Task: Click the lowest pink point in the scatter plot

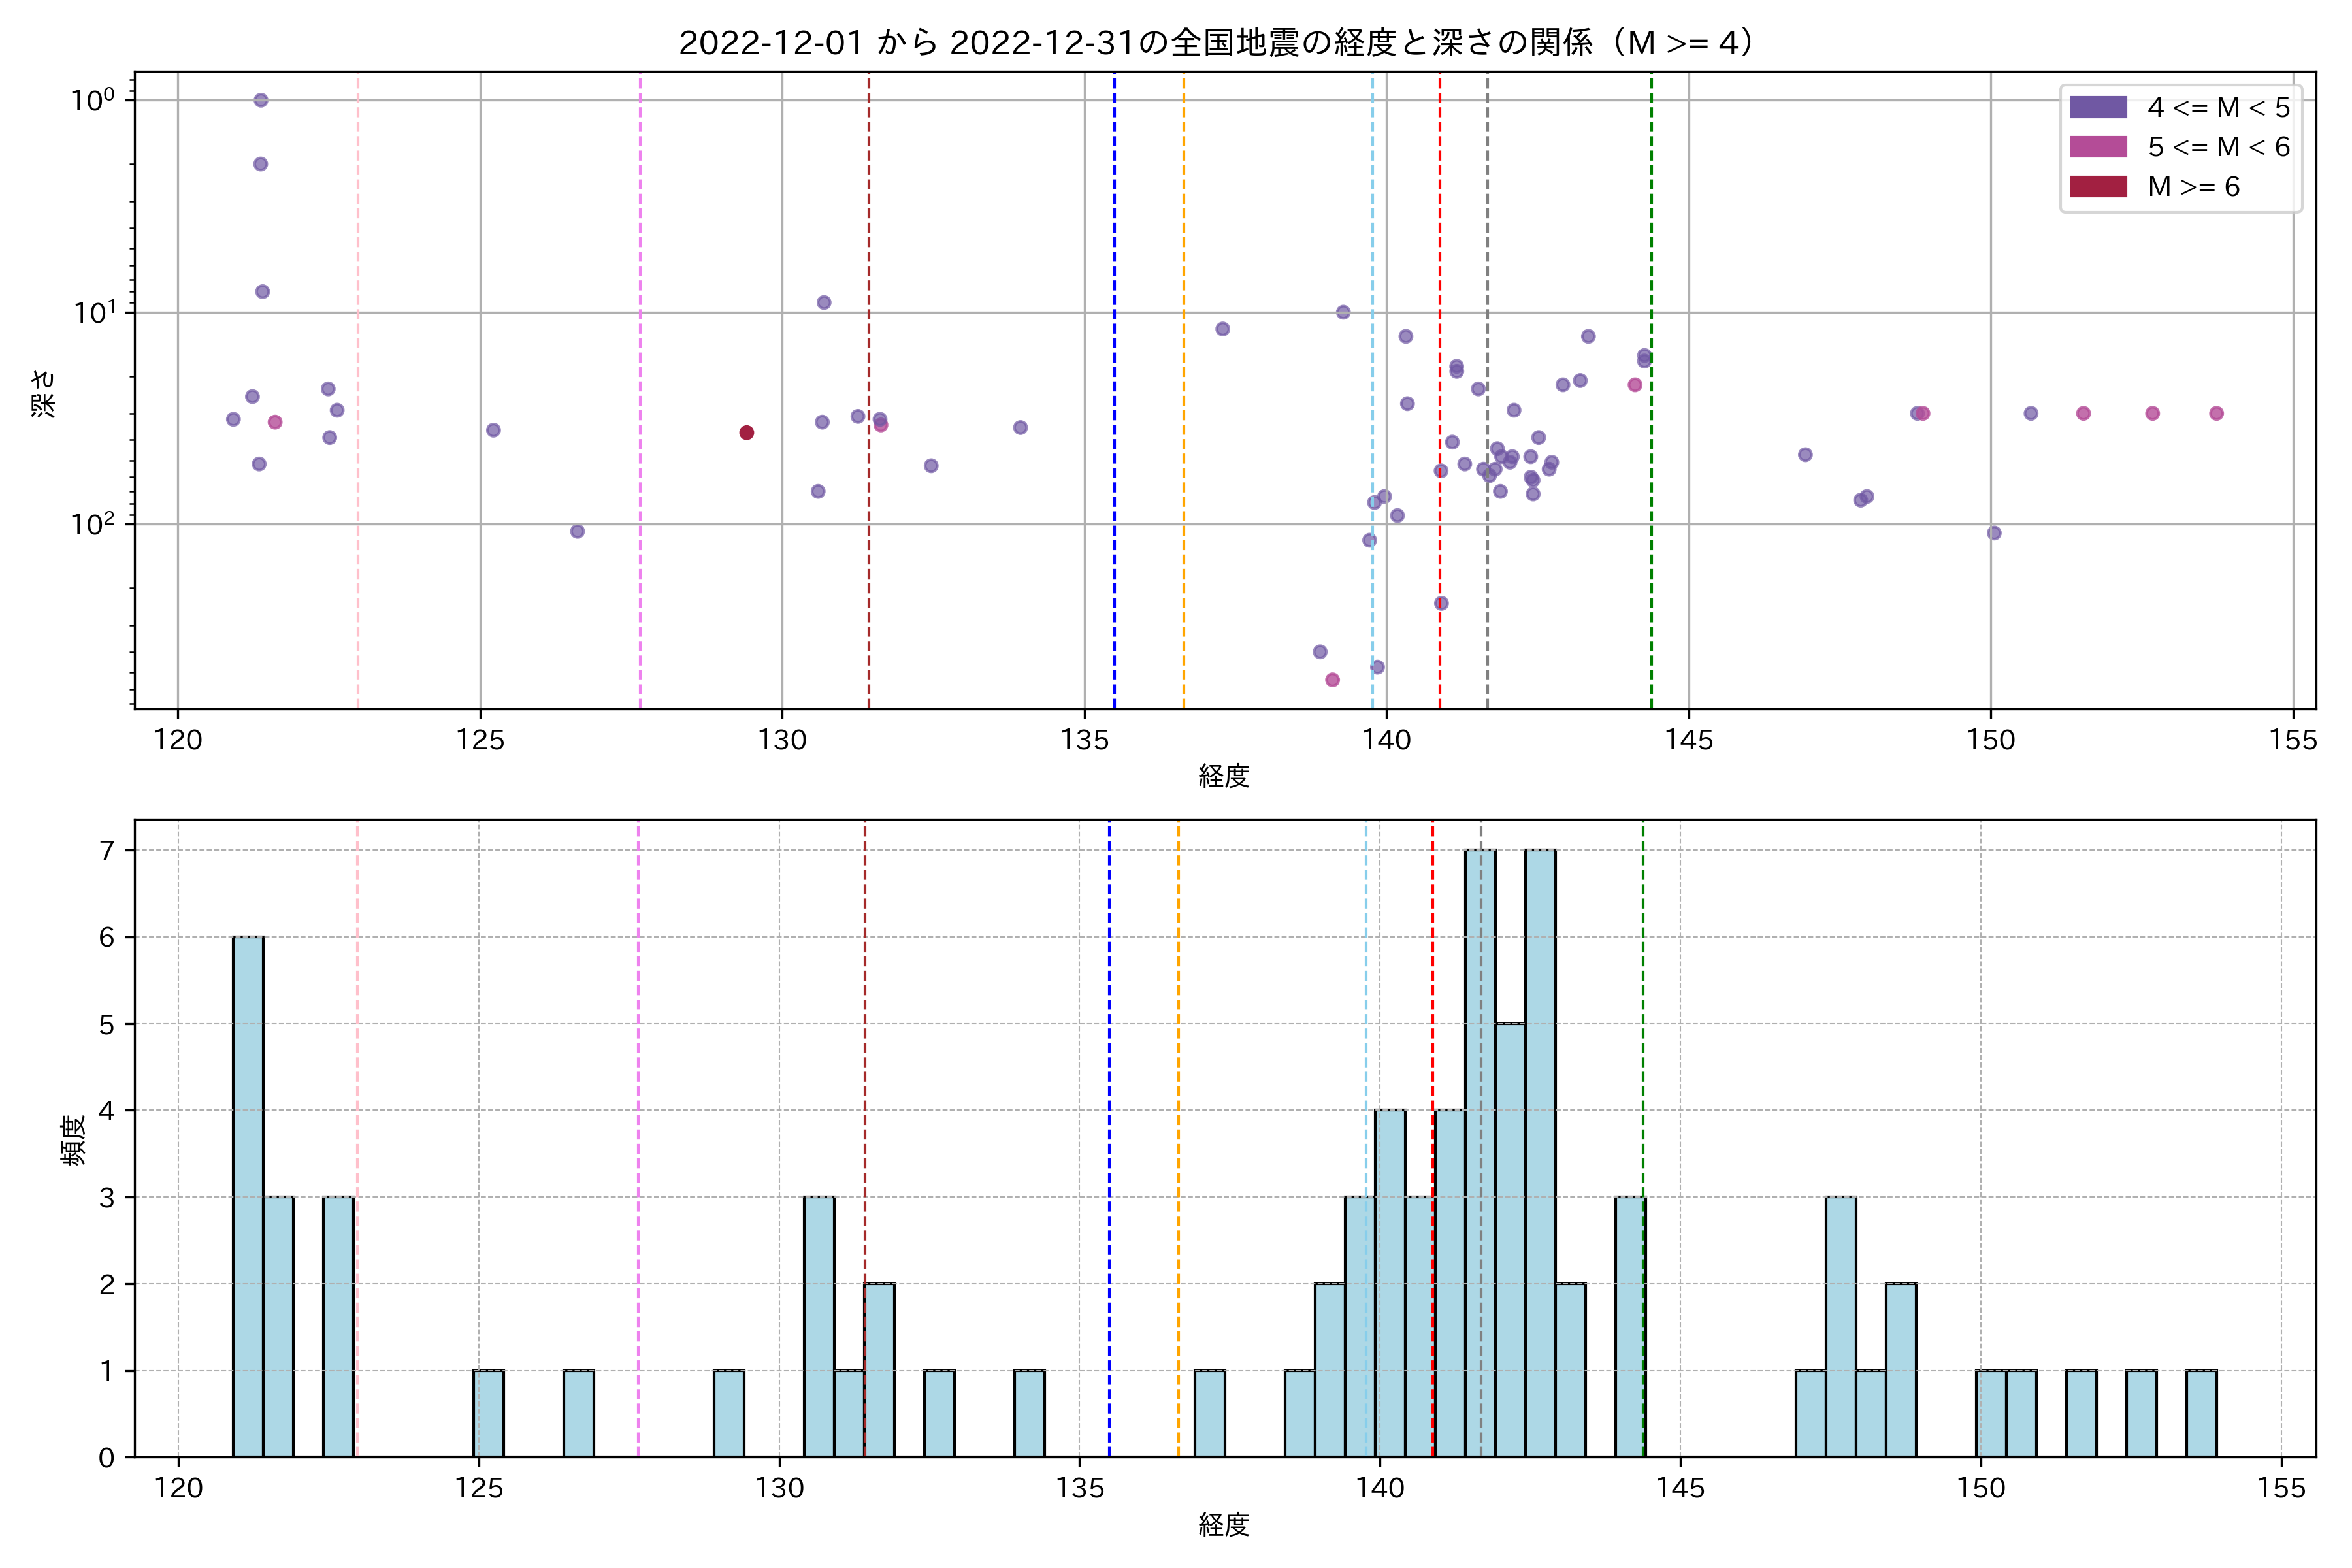Action: [x=1332, y=680]
